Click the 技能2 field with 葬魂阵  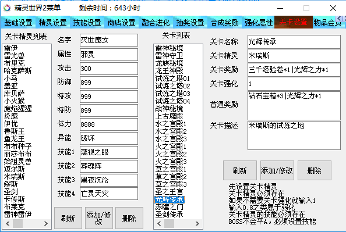pos(109,166)
